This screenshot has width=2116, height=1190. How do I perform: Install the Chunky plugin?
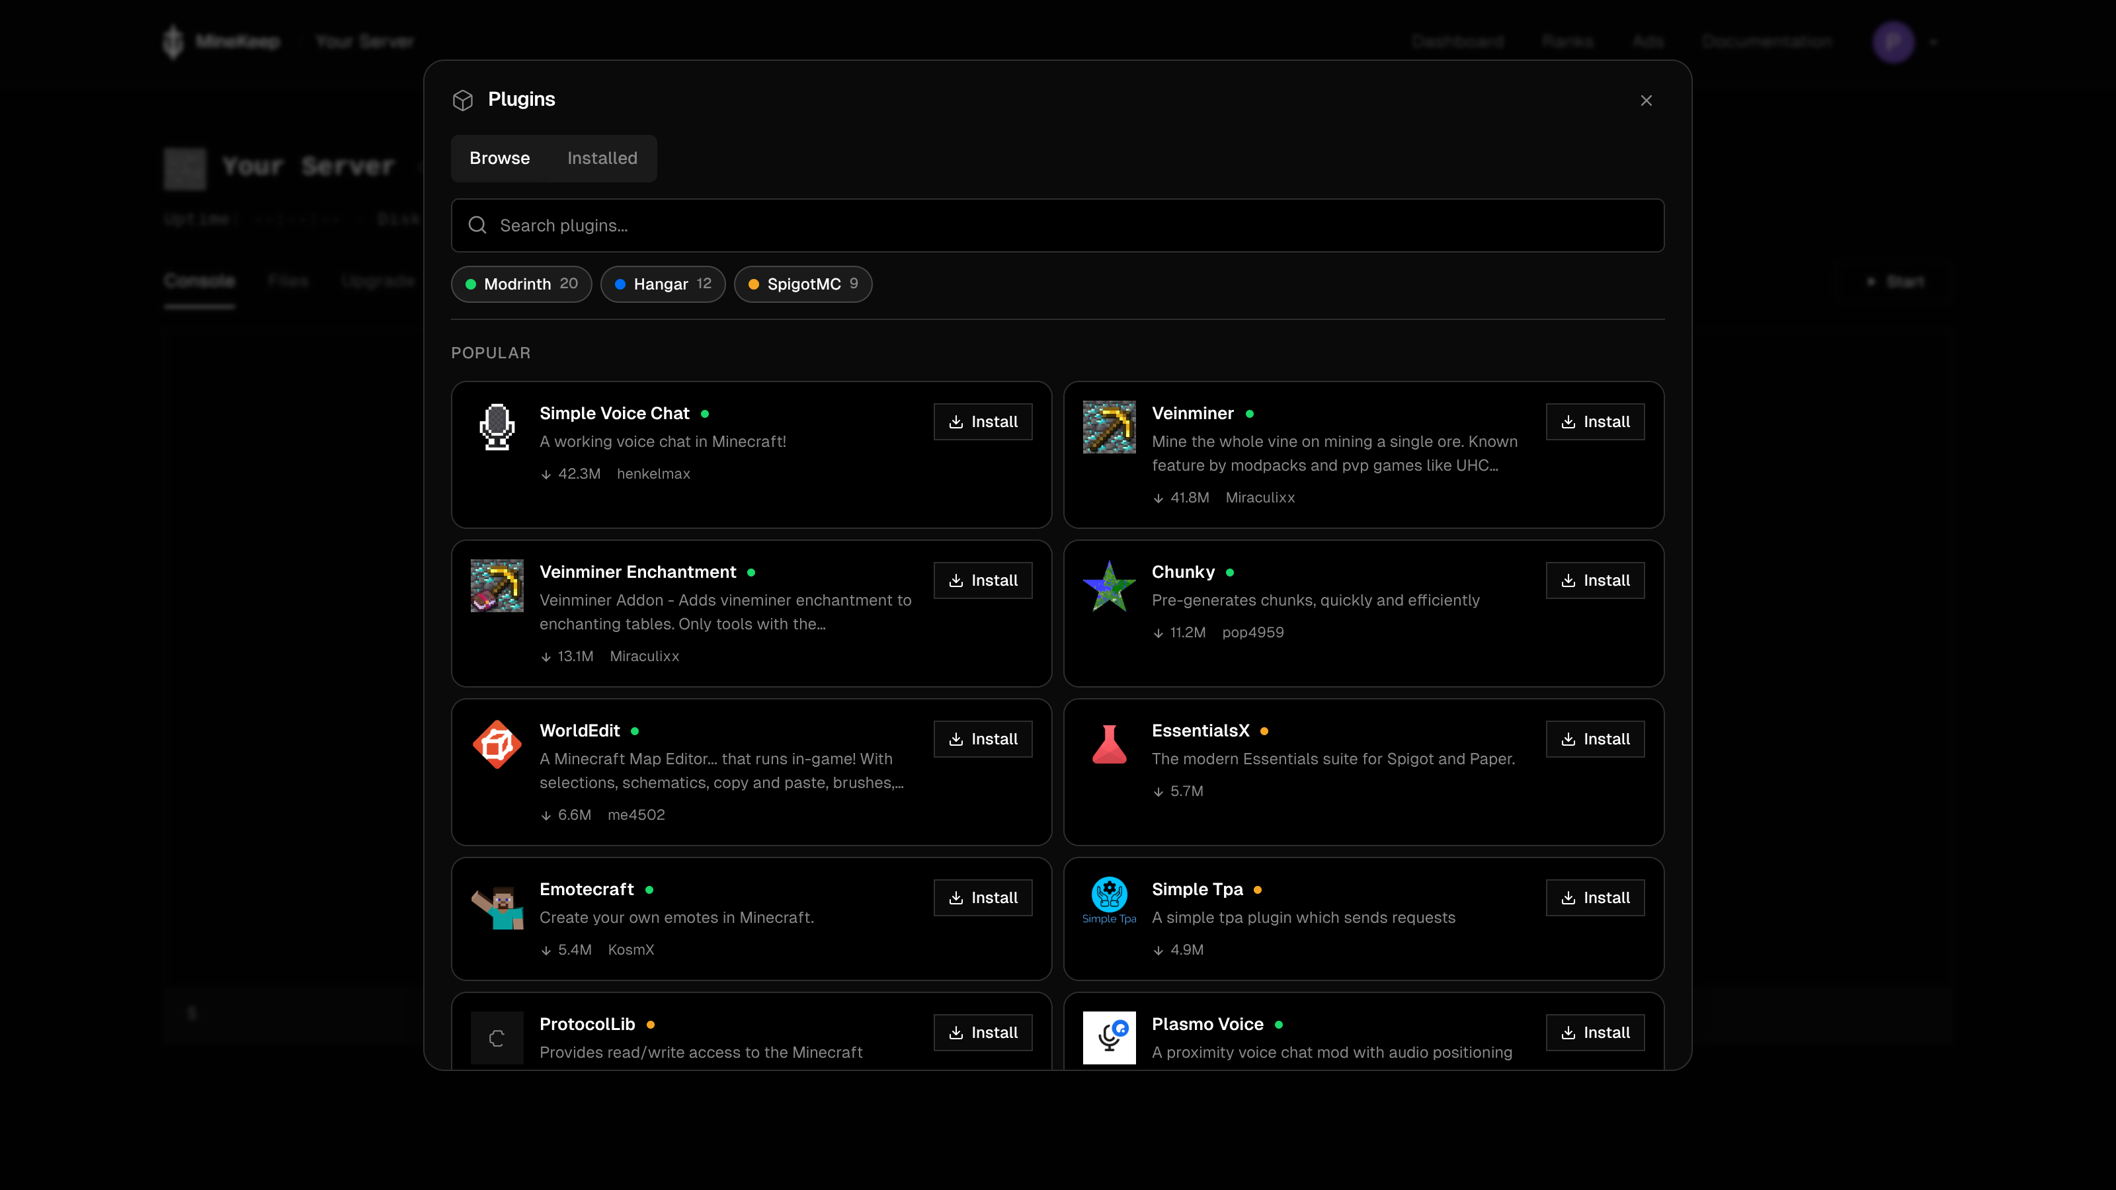point(1594,580)
